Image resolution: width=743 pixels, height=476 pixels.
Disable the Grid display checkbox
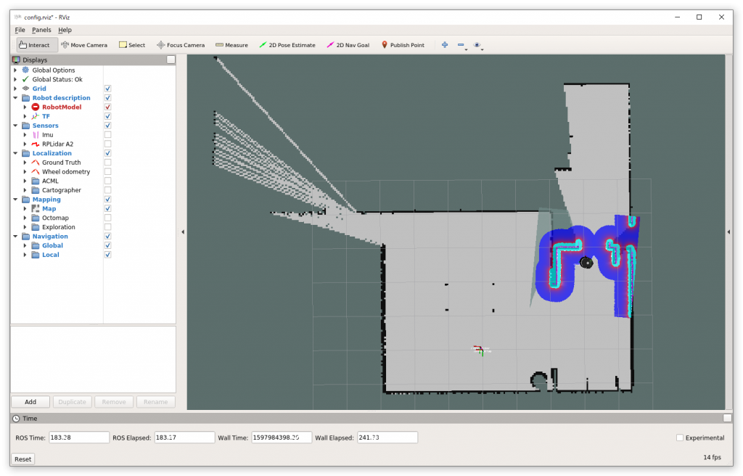[x=107, y=89]
